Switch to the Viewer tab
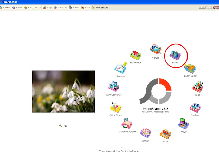 click(5, 8)
